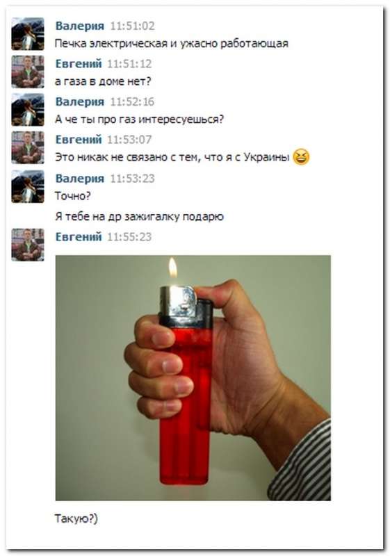Open the red lighter photo attachment

point(193,377)
